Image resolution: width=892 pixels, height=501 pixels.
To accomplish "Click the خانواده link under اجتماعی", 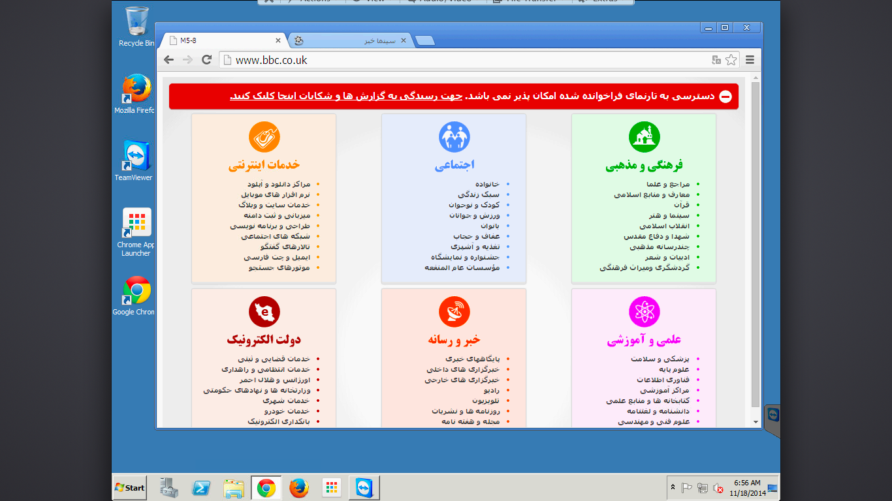I will (x=487, y=184).
